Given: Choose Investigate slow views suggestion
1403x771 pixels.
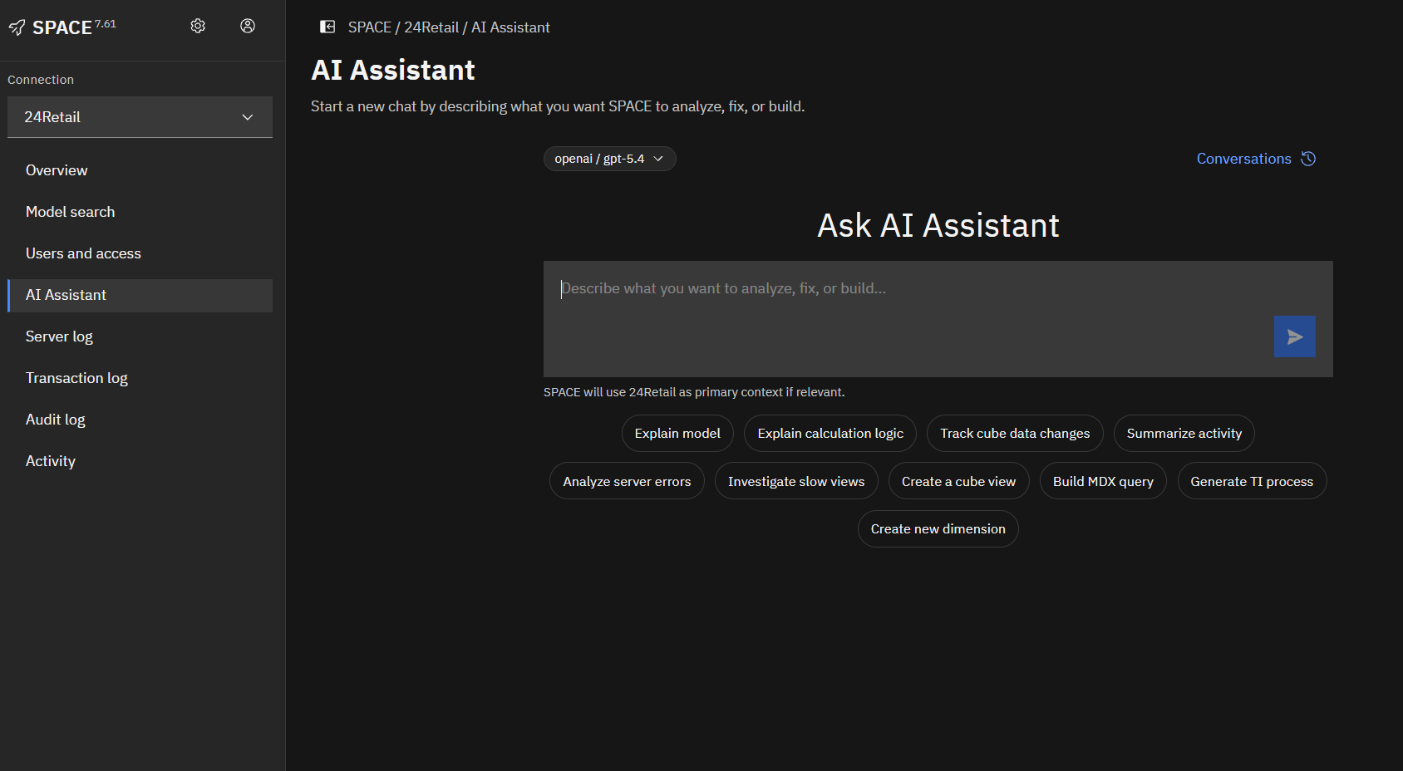Looking at the screenshot, I should 796,481.
